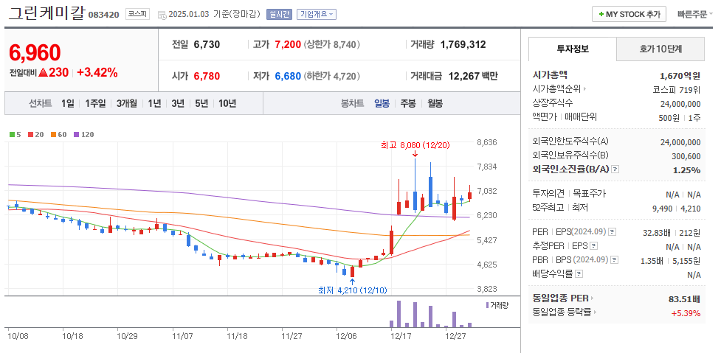This screenshot has height=353, width=721.
Task: Click the 시가총액 value 1,670억원
Action: tap(680, 76)
